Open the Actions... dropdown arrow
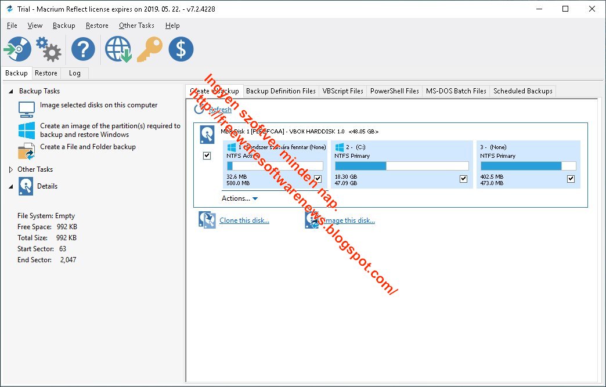The height and width of the screenshot is (387, 606). (255, 199)
